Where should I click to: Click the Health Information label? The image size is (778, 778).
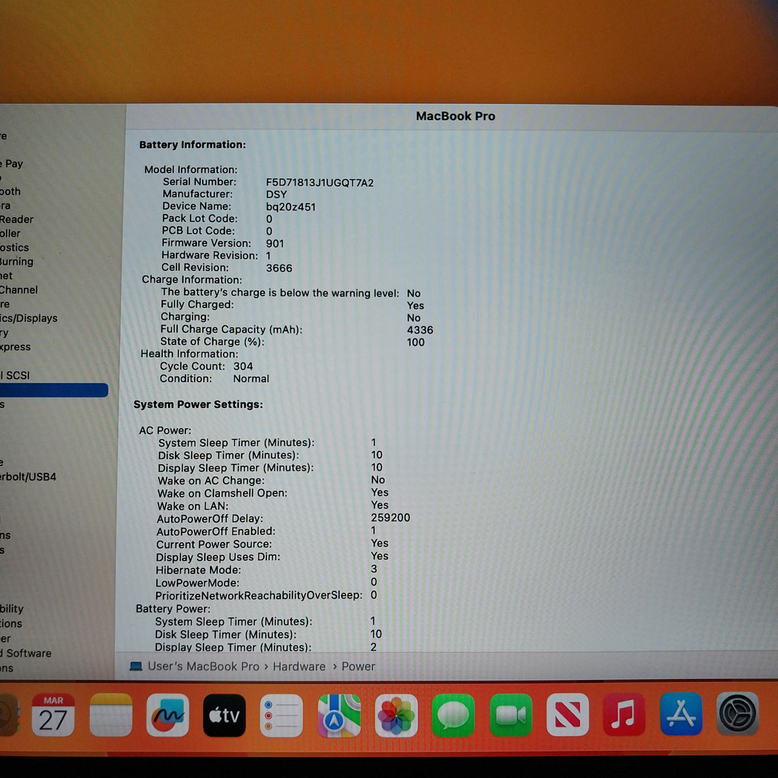[x=189, y=354]
